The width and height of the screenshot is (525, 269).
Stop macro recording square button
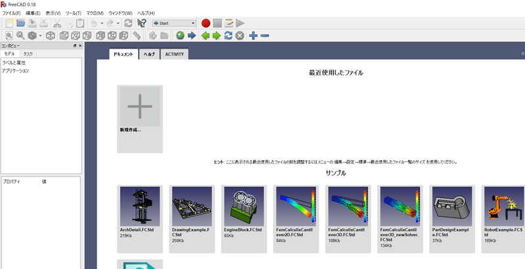click(x=217, y=23)
